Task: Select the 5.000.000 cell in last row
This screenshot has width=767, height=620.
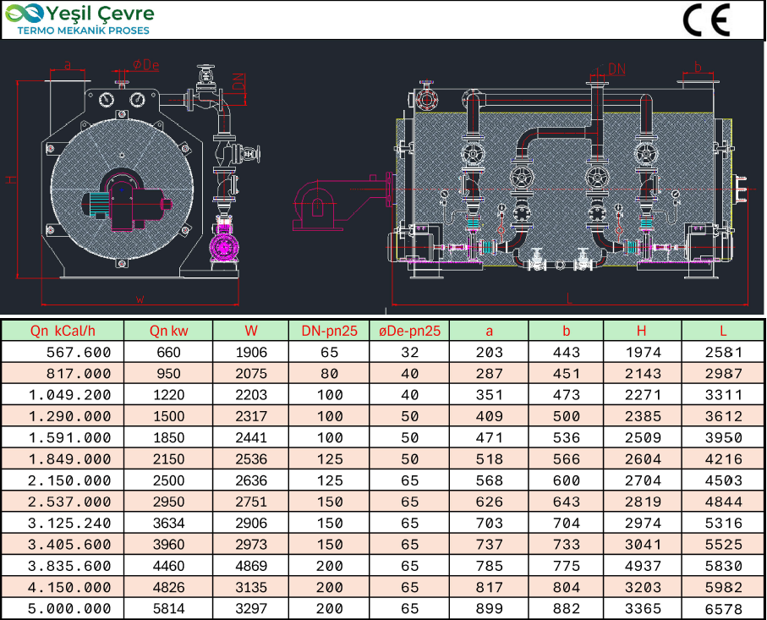Action: 69,608
